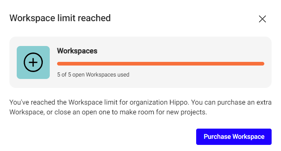Click the orange workspace usage bar
Viewport: 281px width, 151px height.
coord(161,63)
